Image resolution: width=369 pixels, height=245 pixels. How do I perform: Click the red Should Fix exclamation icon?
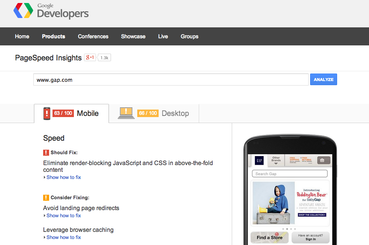click(46, 152)
